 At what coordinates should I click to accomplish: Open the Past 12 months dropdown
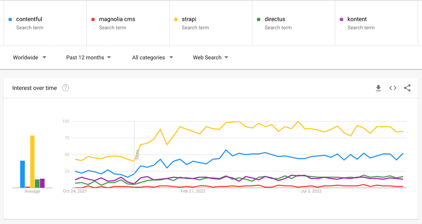(x=89, y=58)
